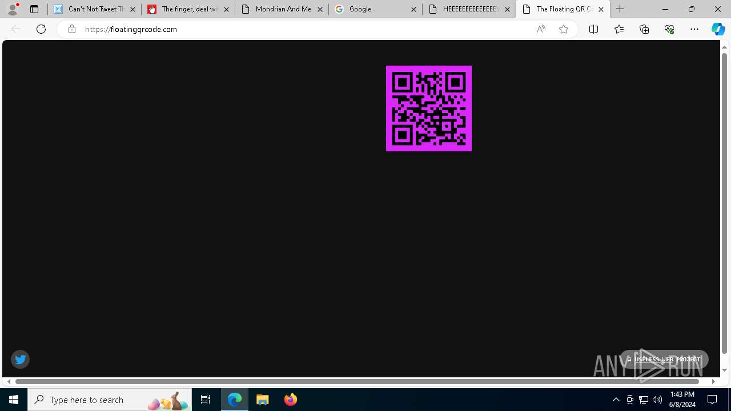
Task: Switch to "Can't Not Tweet This" tab
Action: pos(95,9)
